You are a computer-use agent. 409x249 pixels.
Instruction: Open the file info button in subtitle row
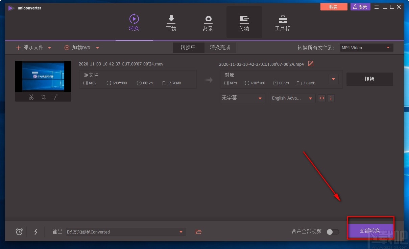point(331,98)
